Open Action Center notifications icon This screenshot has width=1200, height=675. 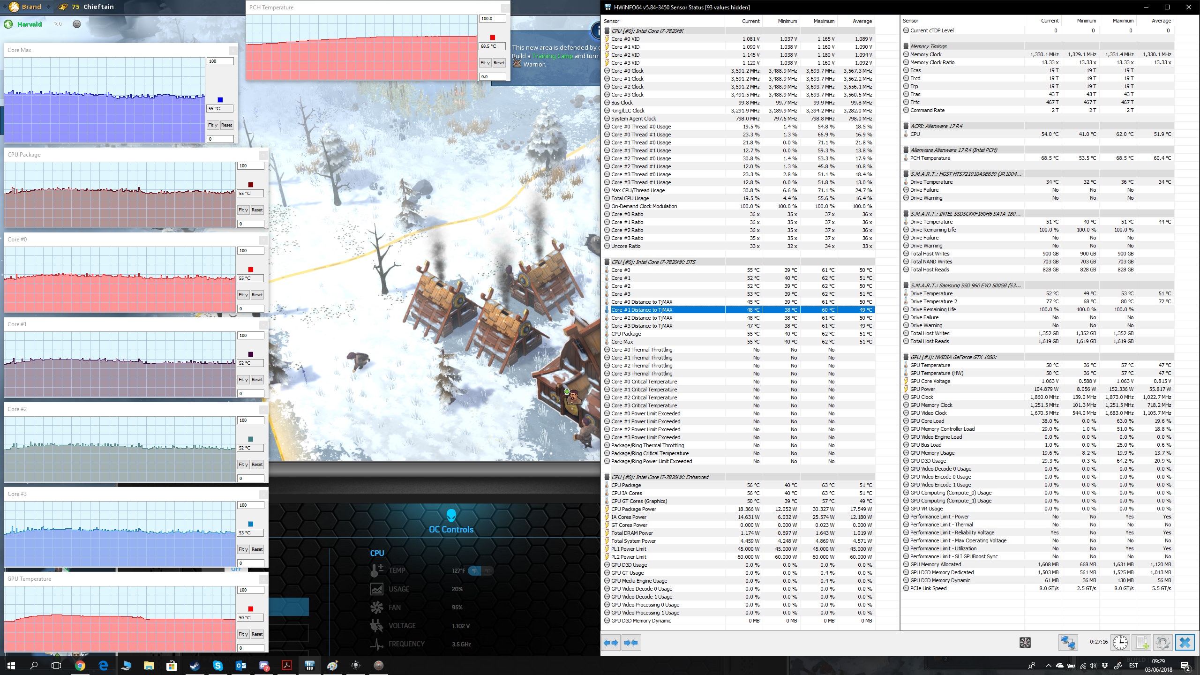coord(1185,666)
